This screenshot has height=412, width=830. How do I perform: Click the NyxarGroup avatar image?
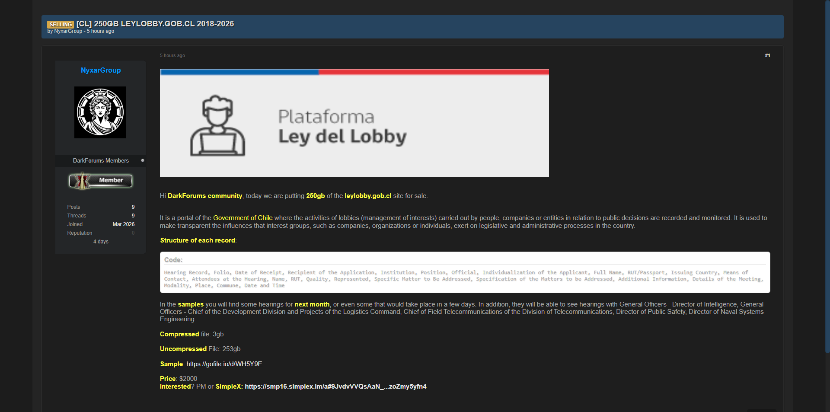pos(100,112)
